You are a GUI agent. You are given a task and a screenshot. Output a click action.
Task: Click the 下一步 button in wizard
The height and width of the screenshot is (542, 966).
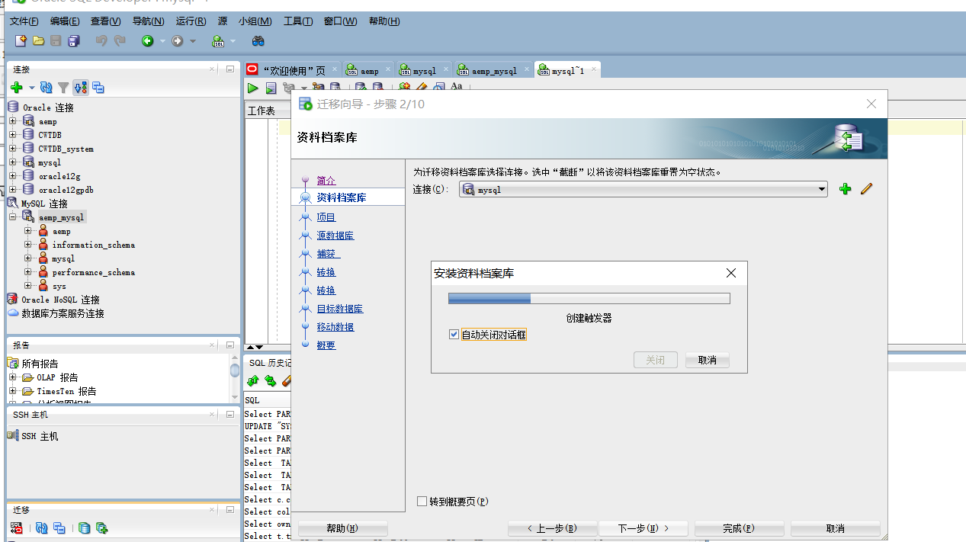(x=643, y=528)
